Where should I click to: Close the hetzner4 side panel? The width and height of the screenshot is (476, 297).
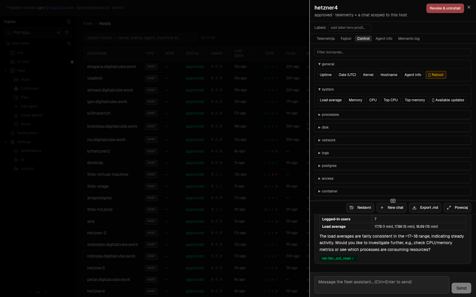pyautogui.click(x=469, y=7)
